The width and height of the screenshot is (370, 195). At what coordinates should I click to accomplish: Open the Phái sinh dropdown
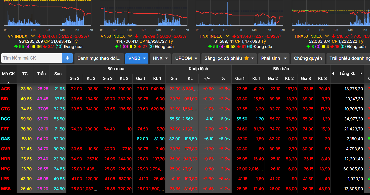[274, 58]
